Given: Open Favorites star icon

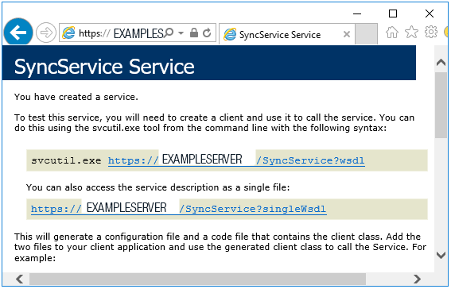Looking at the screenshot, I should point(411,32).
